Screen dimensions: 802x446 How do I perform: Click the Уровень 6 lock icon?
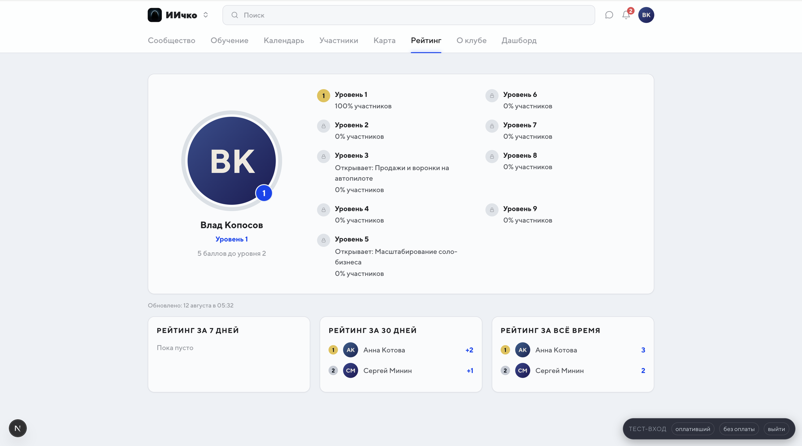click(492, 96)
